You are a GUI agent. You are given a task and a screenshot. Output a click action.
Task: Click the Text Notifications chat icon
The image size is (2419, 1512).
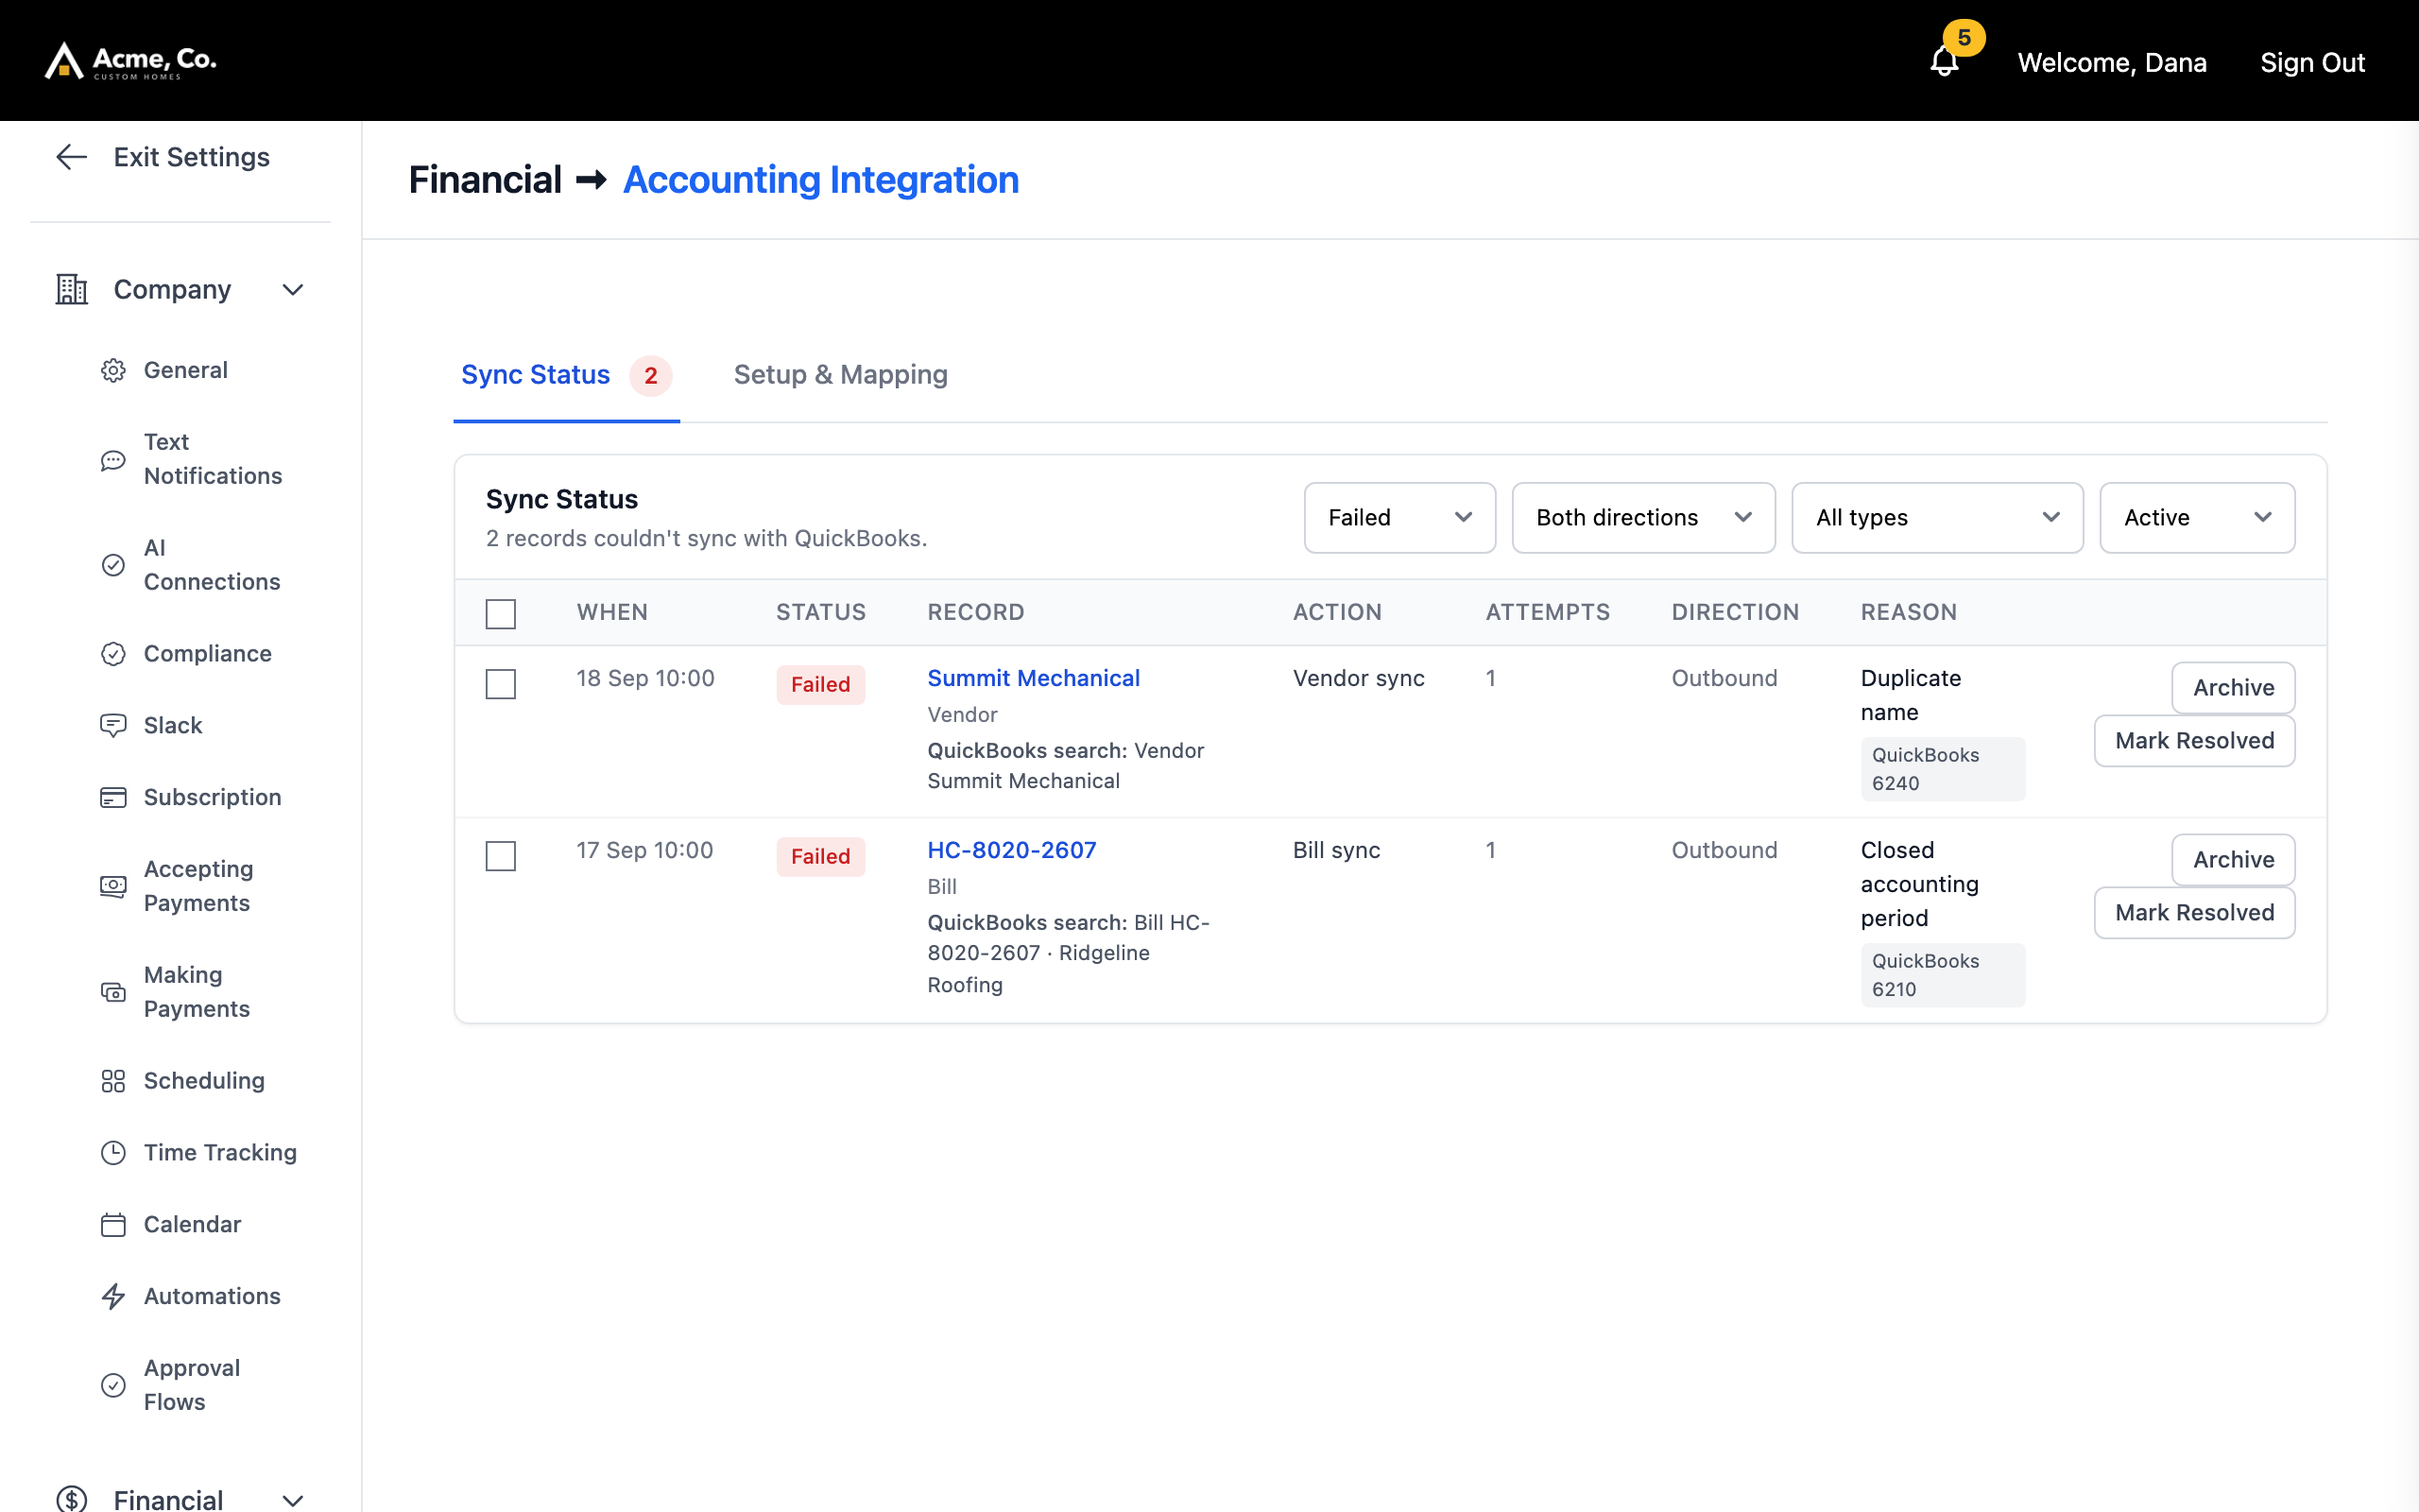click(113, 460)
